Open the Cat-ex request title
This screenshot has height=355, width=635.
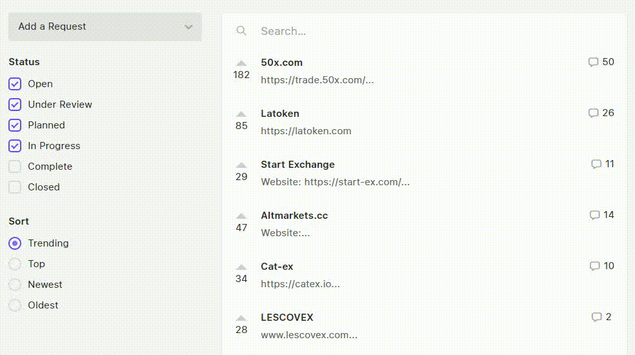pyautogui.click(x=277, y=267)
